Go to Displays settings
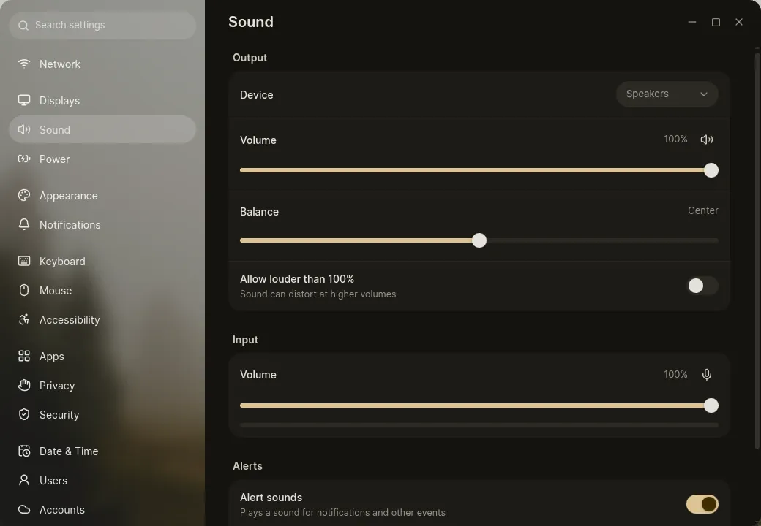Viewport: 761px width, 526px height. [x=102, y=100]
